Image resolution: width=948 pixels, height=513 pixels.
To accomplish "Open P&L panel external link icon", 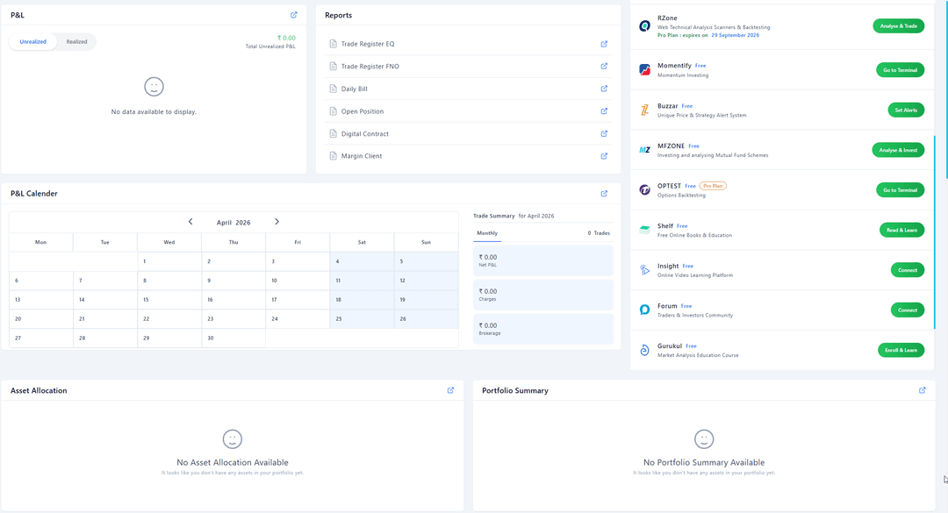I will pos(294,15).
